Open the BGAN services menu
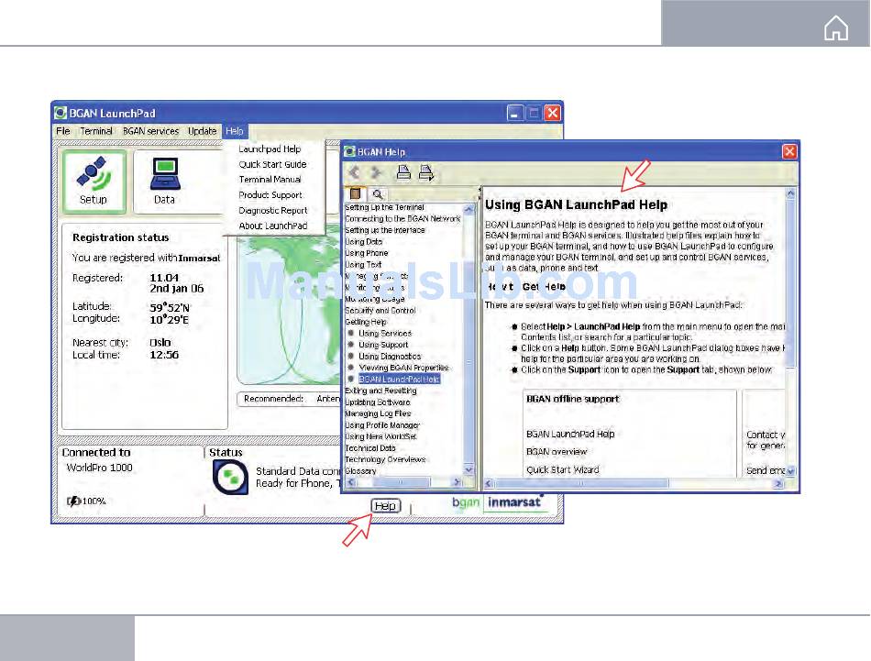The height and width of the screenshot is (661, 871). click(x=150, y=131)
